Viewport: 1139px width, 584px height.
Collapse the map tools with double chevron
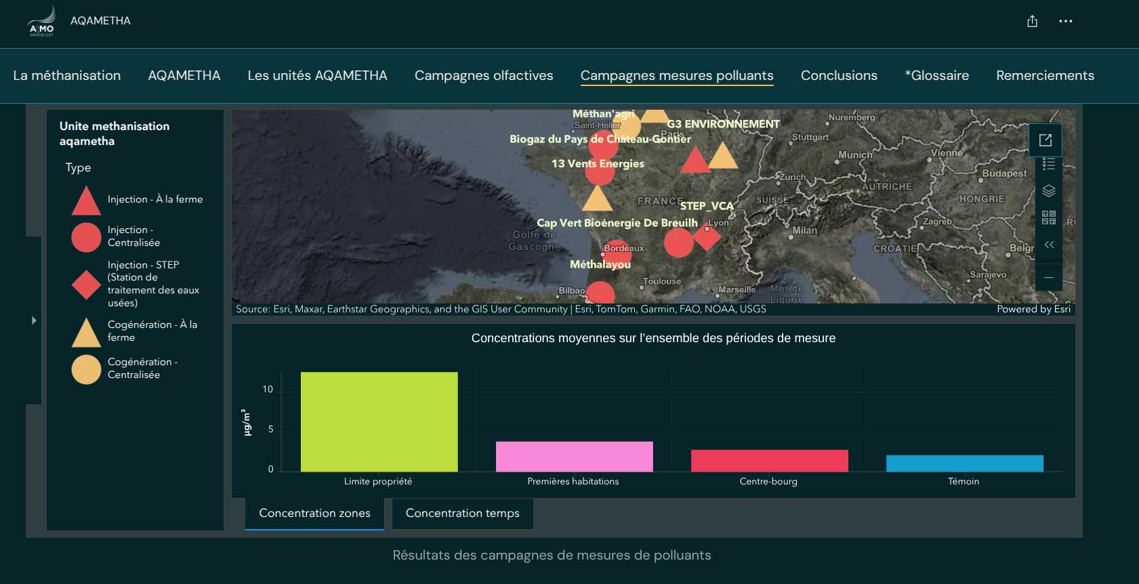tap(1048, 245)
